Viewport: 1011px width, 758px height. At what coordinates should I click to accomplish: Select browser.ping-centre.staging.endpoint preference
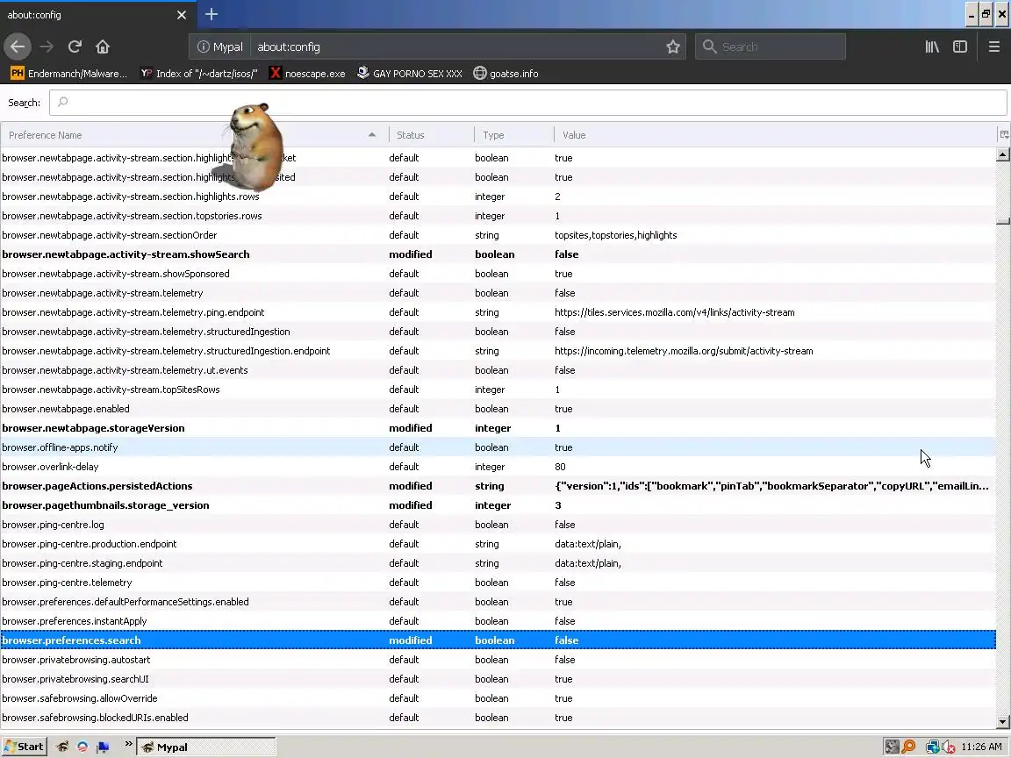coord(498,563)
